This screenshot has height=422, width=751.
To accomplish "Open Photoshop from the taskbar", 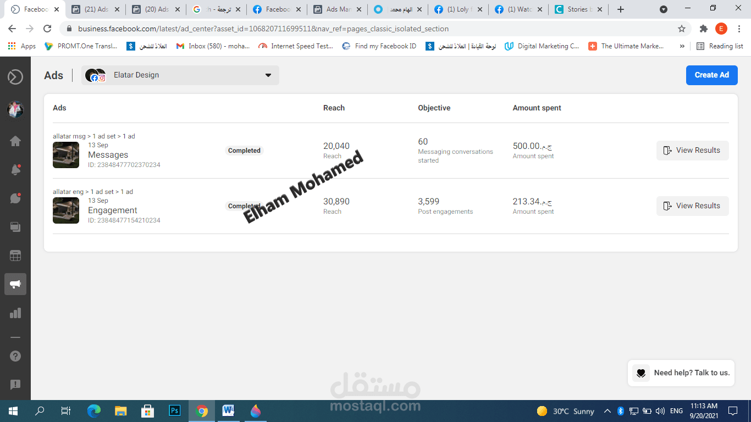I will coord(175,410).
